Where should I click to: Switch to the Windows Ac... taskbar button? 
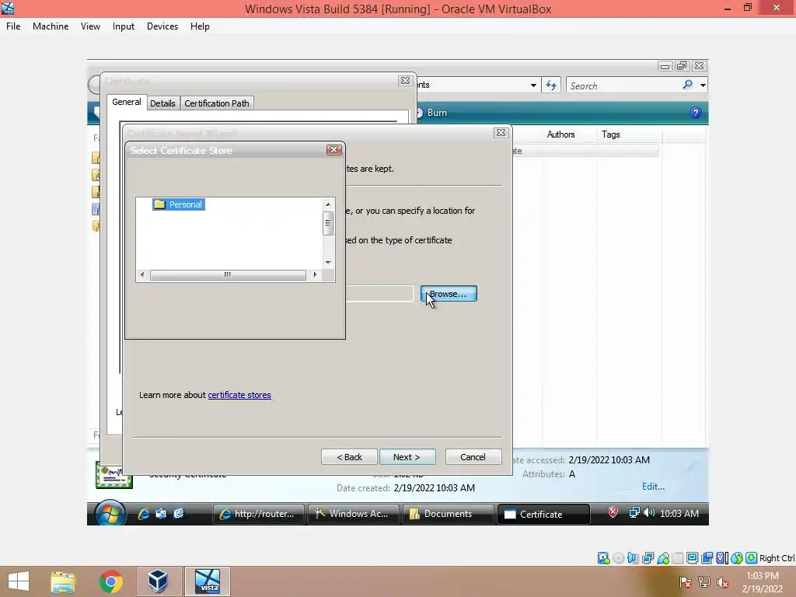pyautogui.click(x=353, y=514)
